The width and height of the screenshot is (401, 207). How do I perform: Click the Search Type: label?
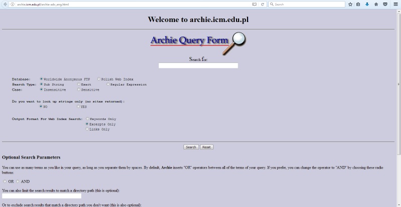point(24,84)
